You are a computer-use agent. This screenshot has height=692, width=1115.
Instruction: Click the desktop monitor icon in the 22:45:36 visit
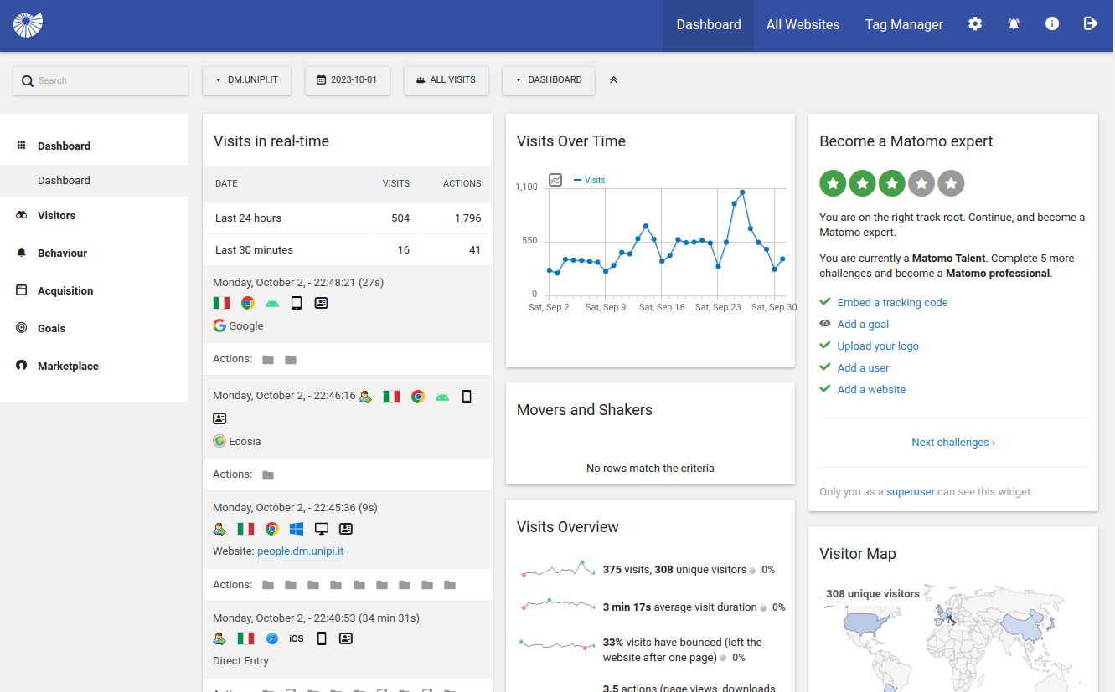(322, 529)
